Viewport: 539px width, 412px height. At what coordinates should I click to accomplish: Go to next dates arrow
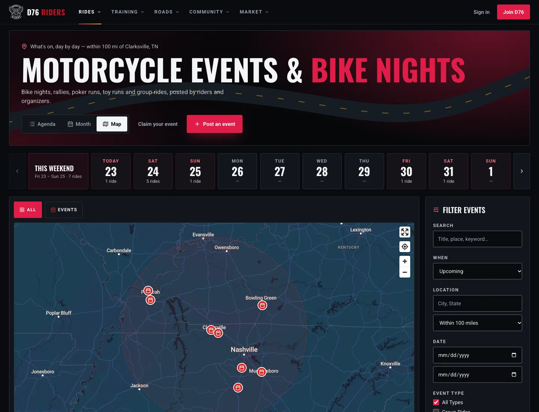522,171
